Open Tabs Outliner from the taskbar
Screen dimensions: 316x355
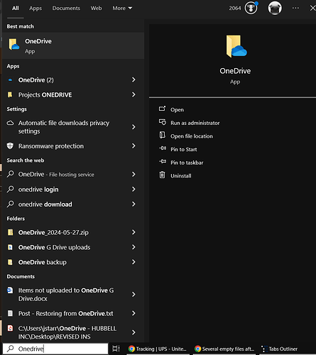pos(279,349)
